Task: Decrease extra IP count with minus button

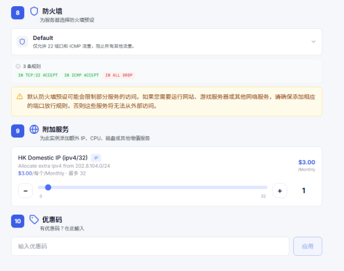Action: [x=25, y=191]
